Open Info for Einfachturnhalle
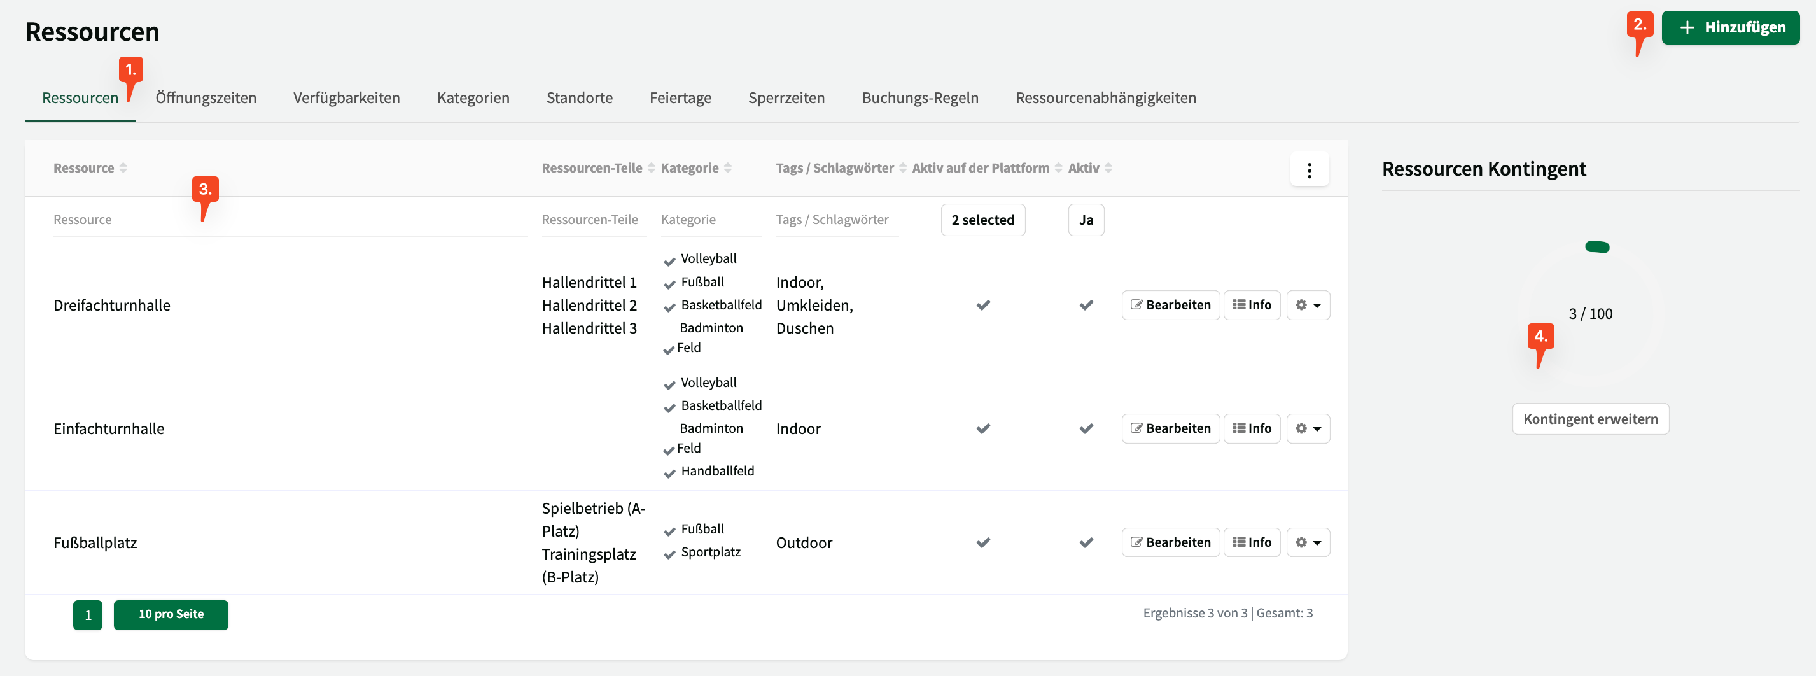Viewport: 1816px width, 676px height. 1252,428
